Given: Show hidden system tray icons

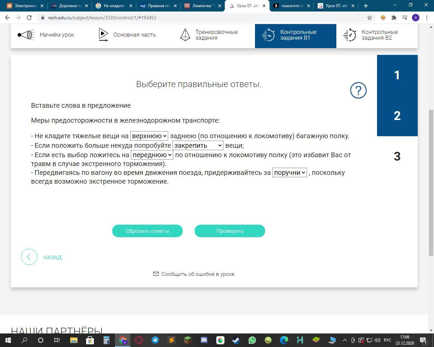Looking at the screenshot, I should pyautogui.click(x=345, y=340).
